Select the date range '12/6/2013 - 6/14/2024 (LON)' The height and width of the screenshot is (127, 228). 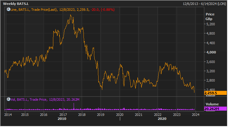tap(204, 4)
